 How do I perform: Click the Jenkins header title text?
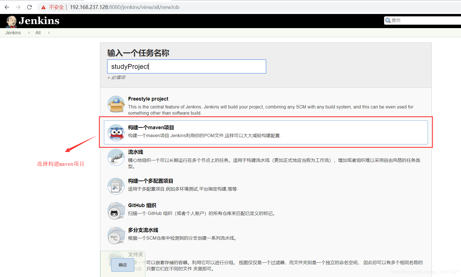tap(39, 21)
